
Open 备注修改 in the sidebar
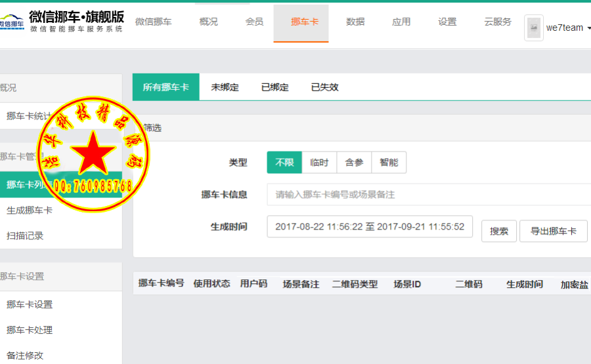[25, 355]
